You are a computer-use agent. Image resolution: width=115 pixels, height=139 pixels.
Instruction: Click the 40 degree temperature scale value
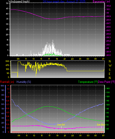(107, 129)
